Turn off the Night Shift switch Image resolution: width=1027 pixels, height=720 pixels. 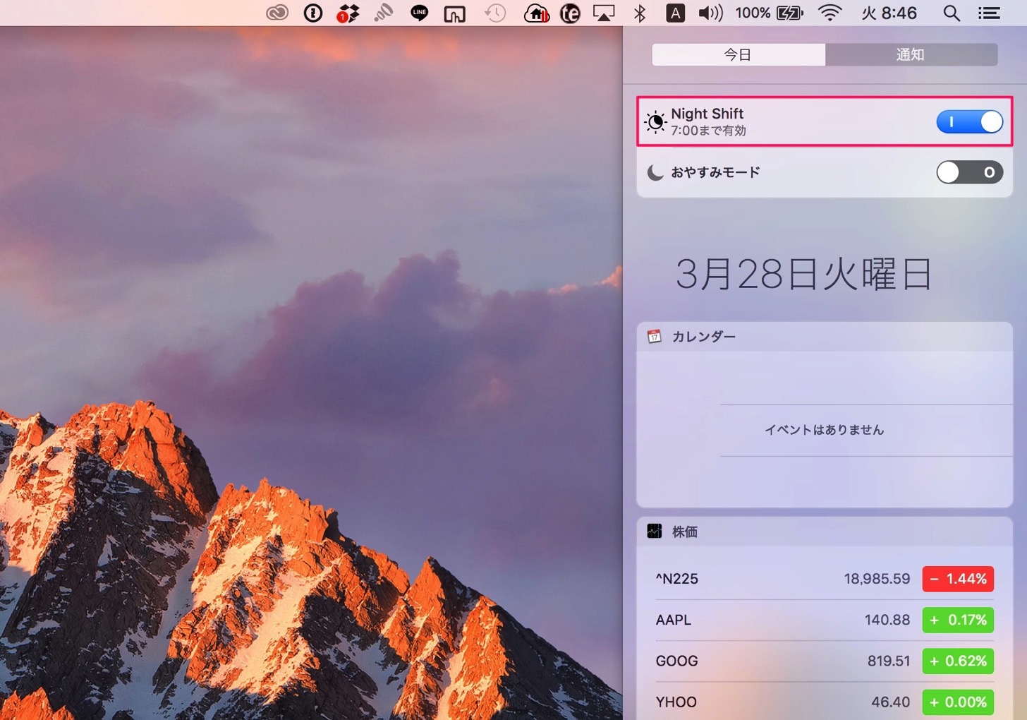970,121
